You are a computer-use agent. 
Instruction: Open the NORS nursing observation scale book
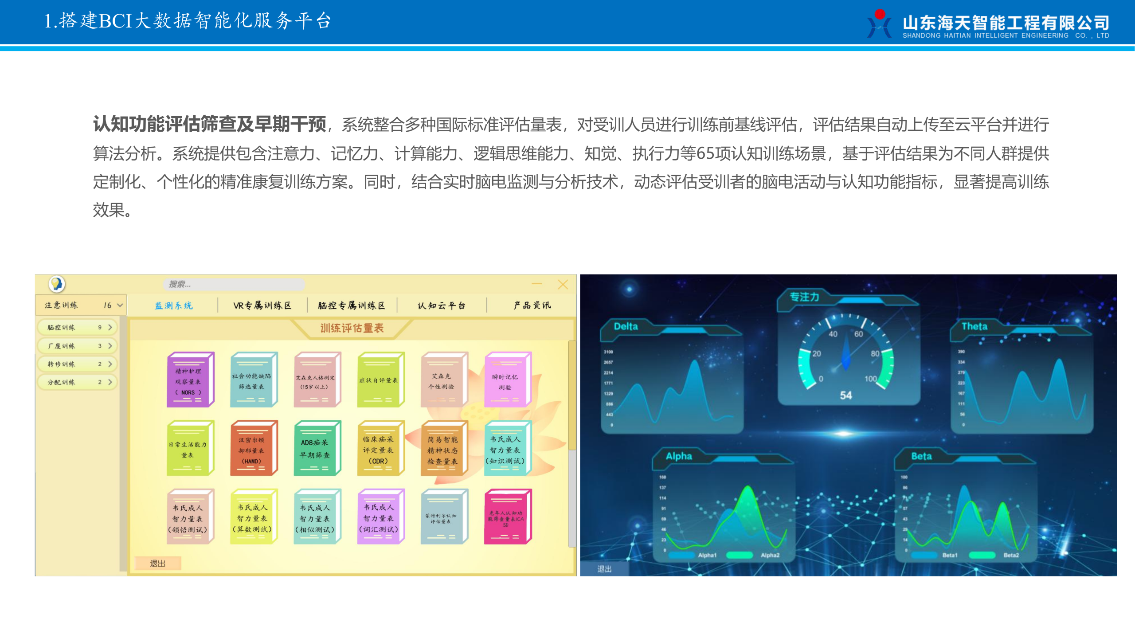click(189, 380)
